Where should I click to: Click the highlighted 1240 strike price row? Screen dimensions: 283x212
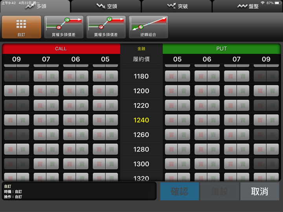click(141, 120)
